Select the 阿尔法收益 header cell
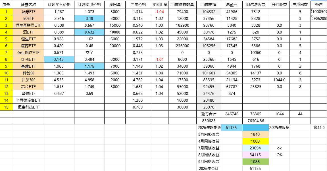This screenshot has height=171, width=327. tap(256, 5)
